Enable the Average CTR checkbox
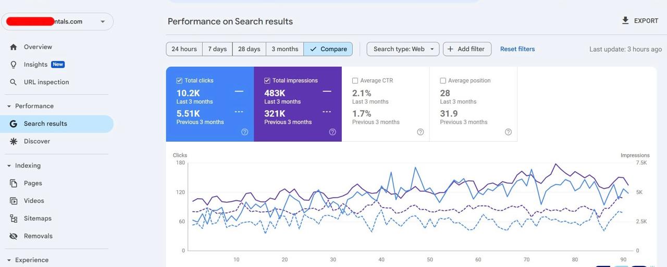The image size is (667, 267). (x=355, y=81)
